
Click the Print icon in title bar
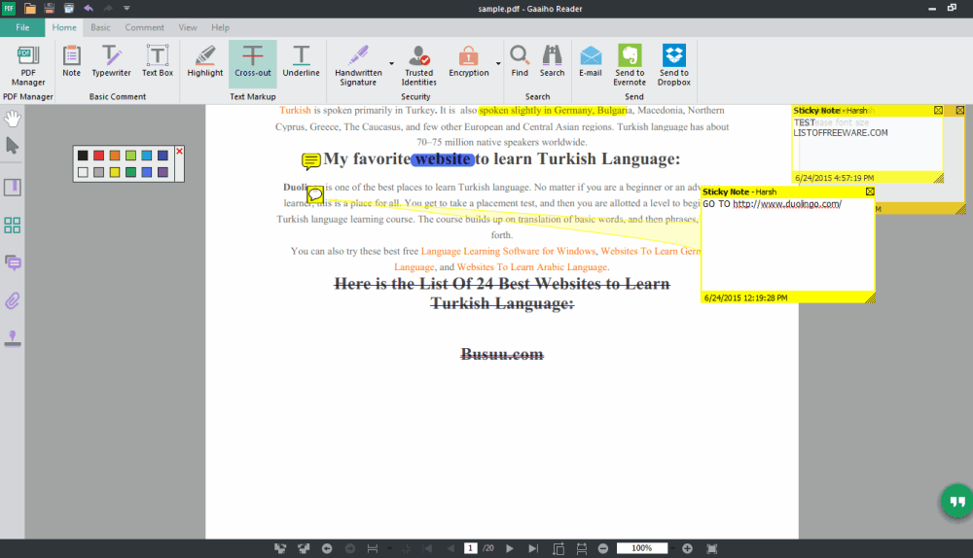[x=68, y=9]
